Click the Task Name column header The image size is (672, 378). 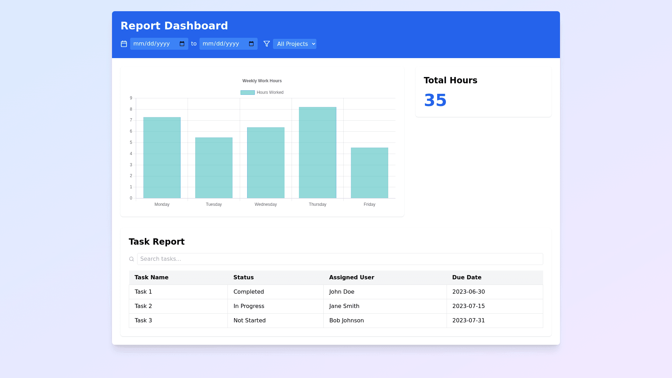(x=152, y=277)
